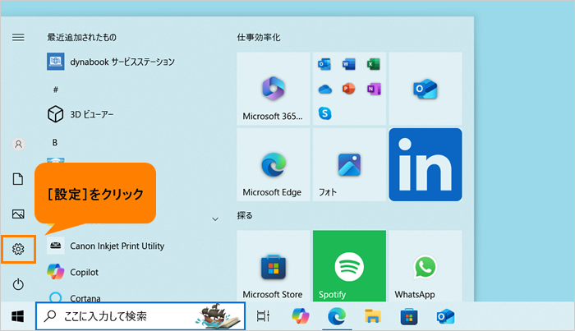Viewport: 575px width, 331px height.
Task: Open Copilot from the taskbar
Action: pos(301,316)
